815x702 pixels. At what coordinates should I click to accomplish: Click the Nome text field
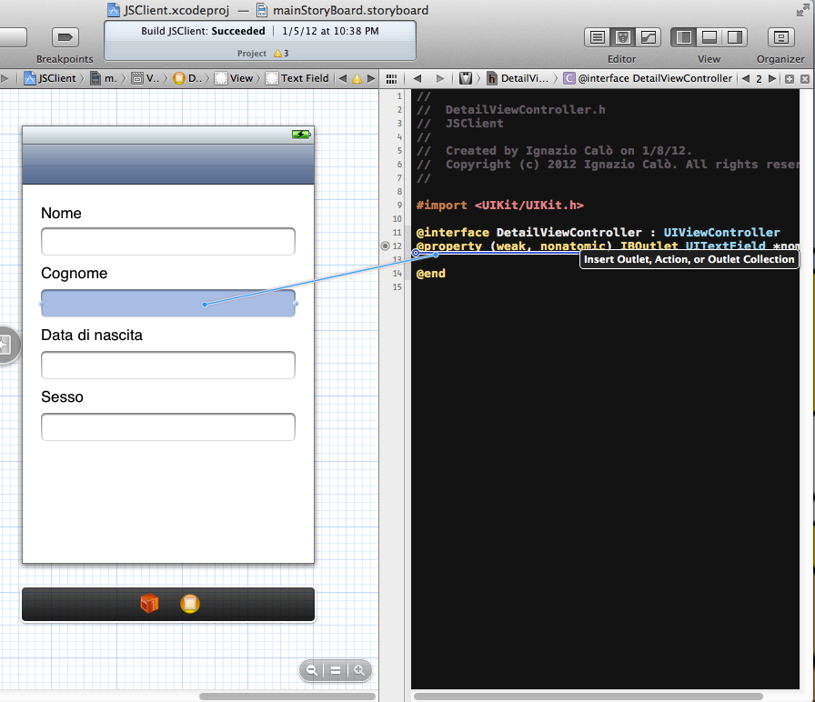tap(168, 242)
